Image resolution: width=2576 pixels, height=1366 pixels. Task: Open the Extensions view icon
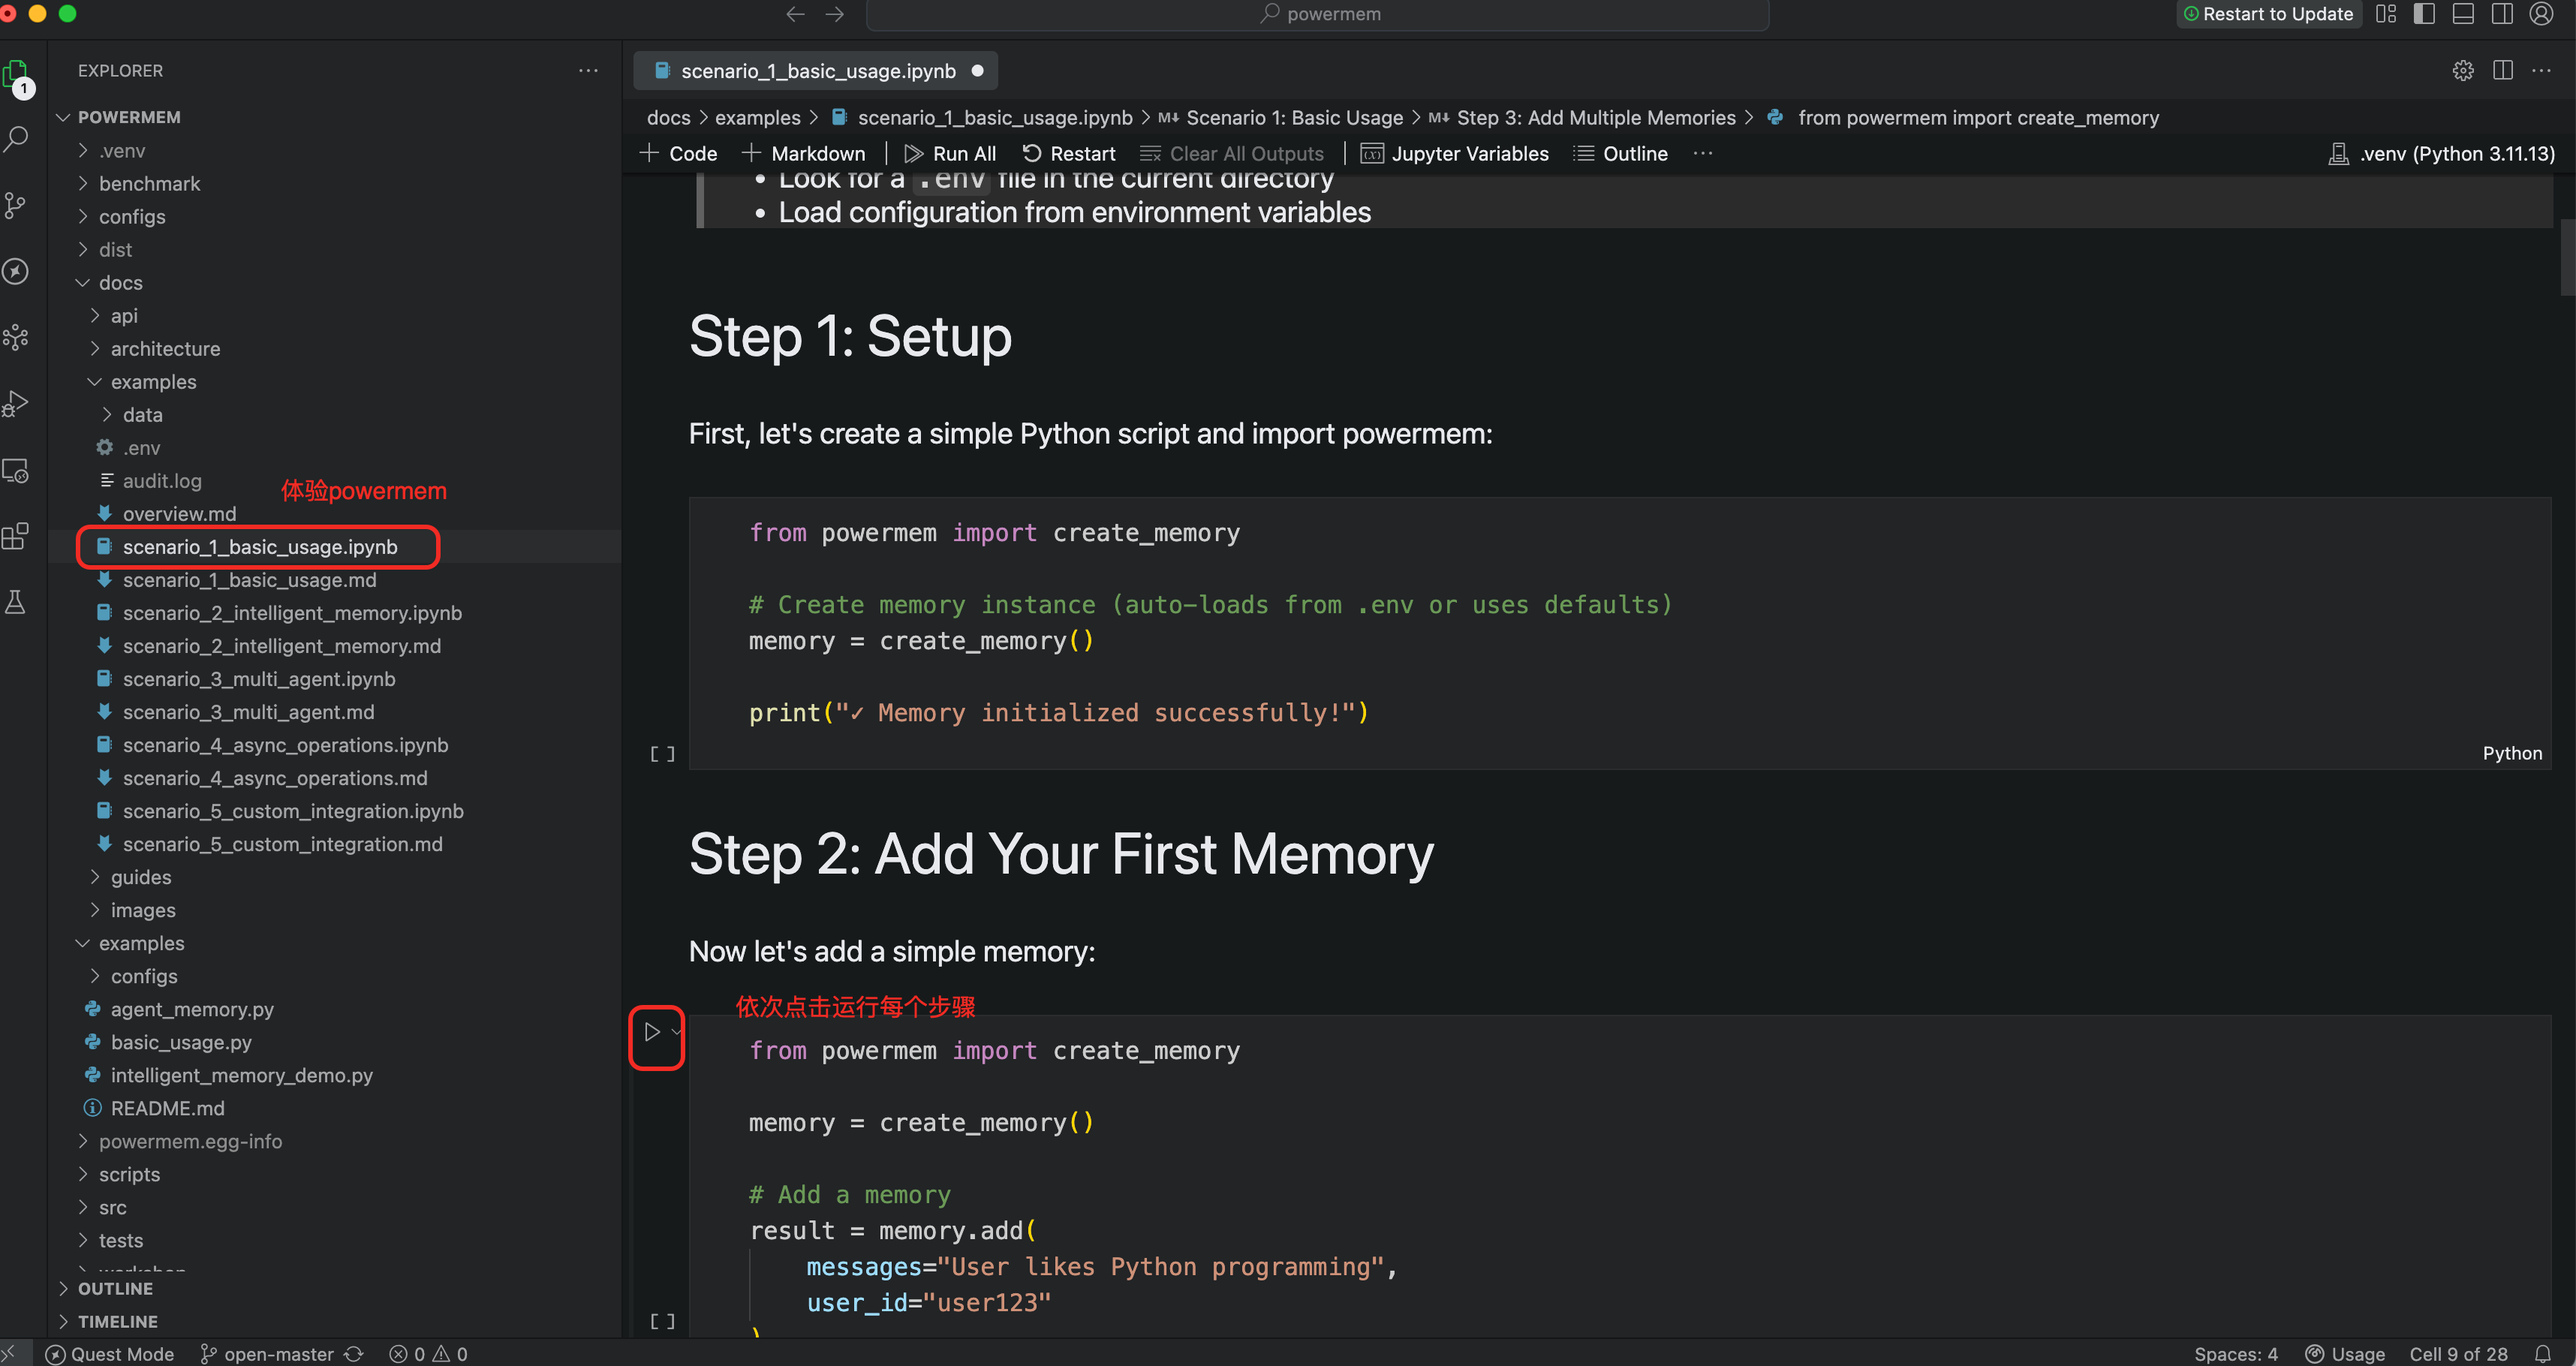tap(16, 536)
